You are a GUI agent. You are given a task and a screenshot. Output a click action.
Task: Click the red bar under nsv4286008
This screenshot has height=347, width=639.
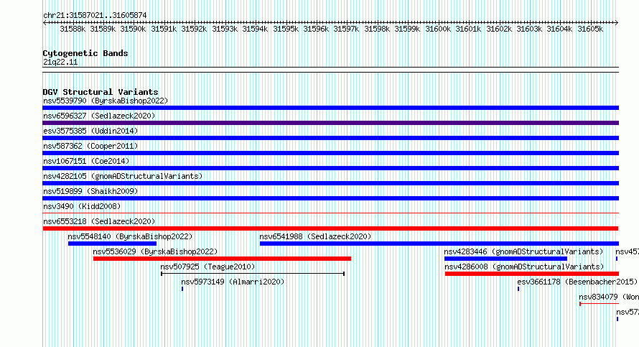point(532,274)
